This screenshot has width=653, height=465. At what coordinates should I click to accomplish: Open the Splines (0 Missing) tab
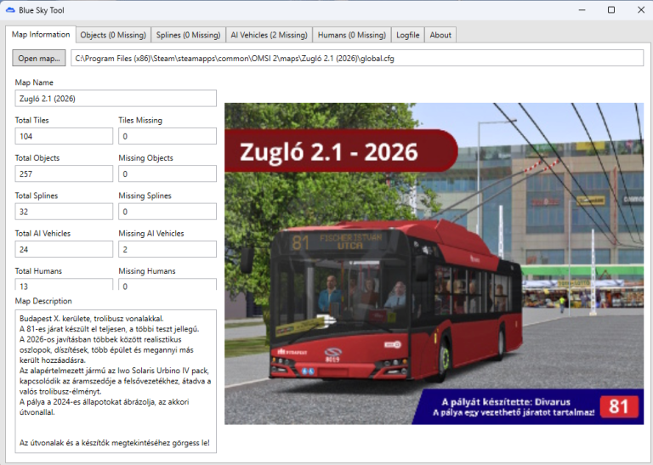tap(188, 35)
